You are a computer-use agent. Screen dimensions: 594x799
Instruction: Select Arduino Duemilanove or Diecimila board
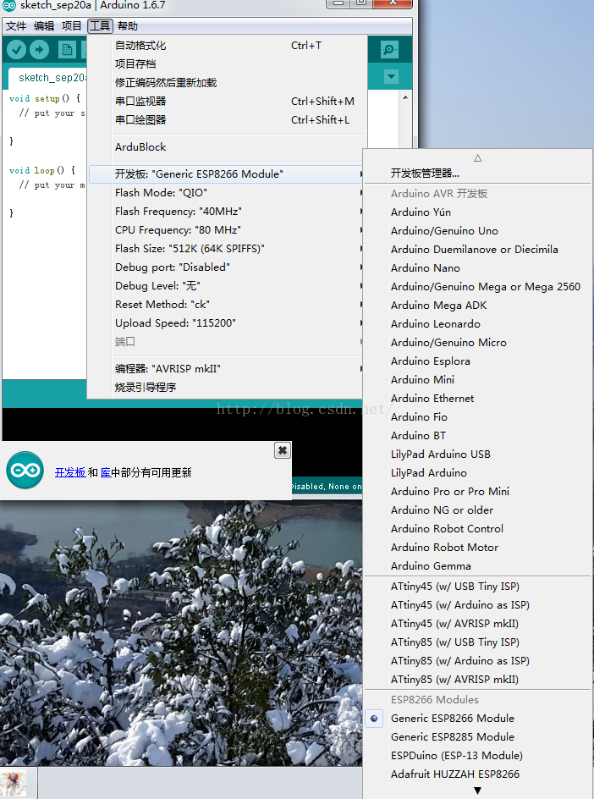477,249
